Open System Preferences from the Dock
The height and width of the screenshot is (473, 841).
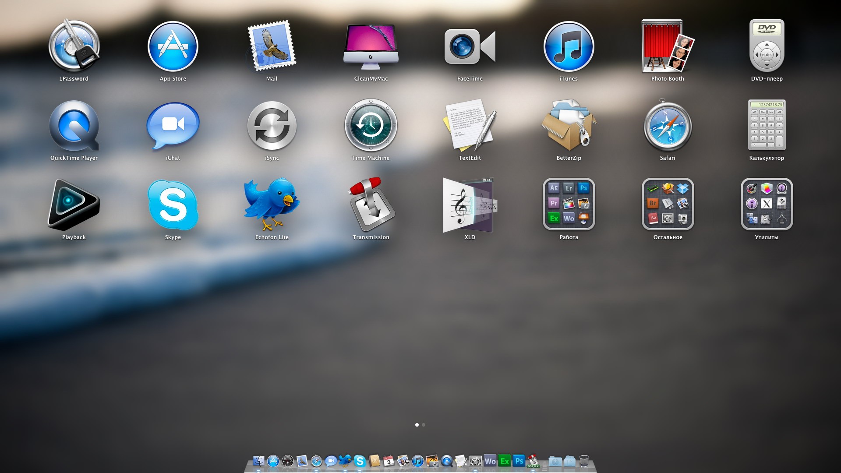click(x=475, y=461)
